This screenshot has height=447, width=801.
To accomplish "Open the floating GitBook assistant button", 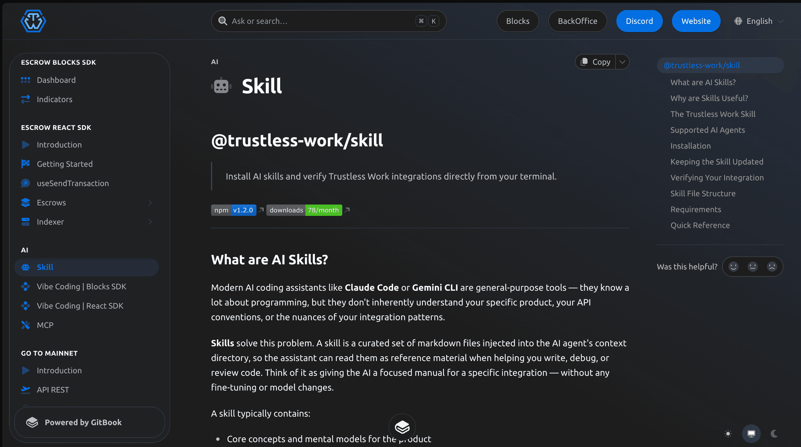I will 402,427.
